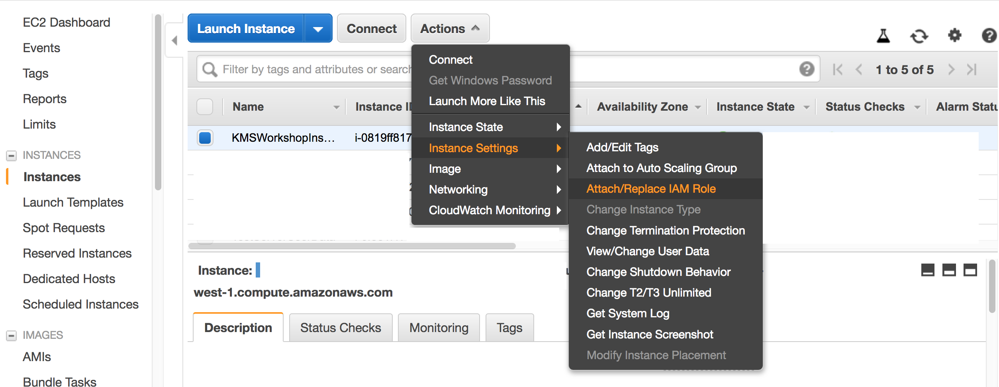Open the Tags tab in details pane

click(509, 328)
